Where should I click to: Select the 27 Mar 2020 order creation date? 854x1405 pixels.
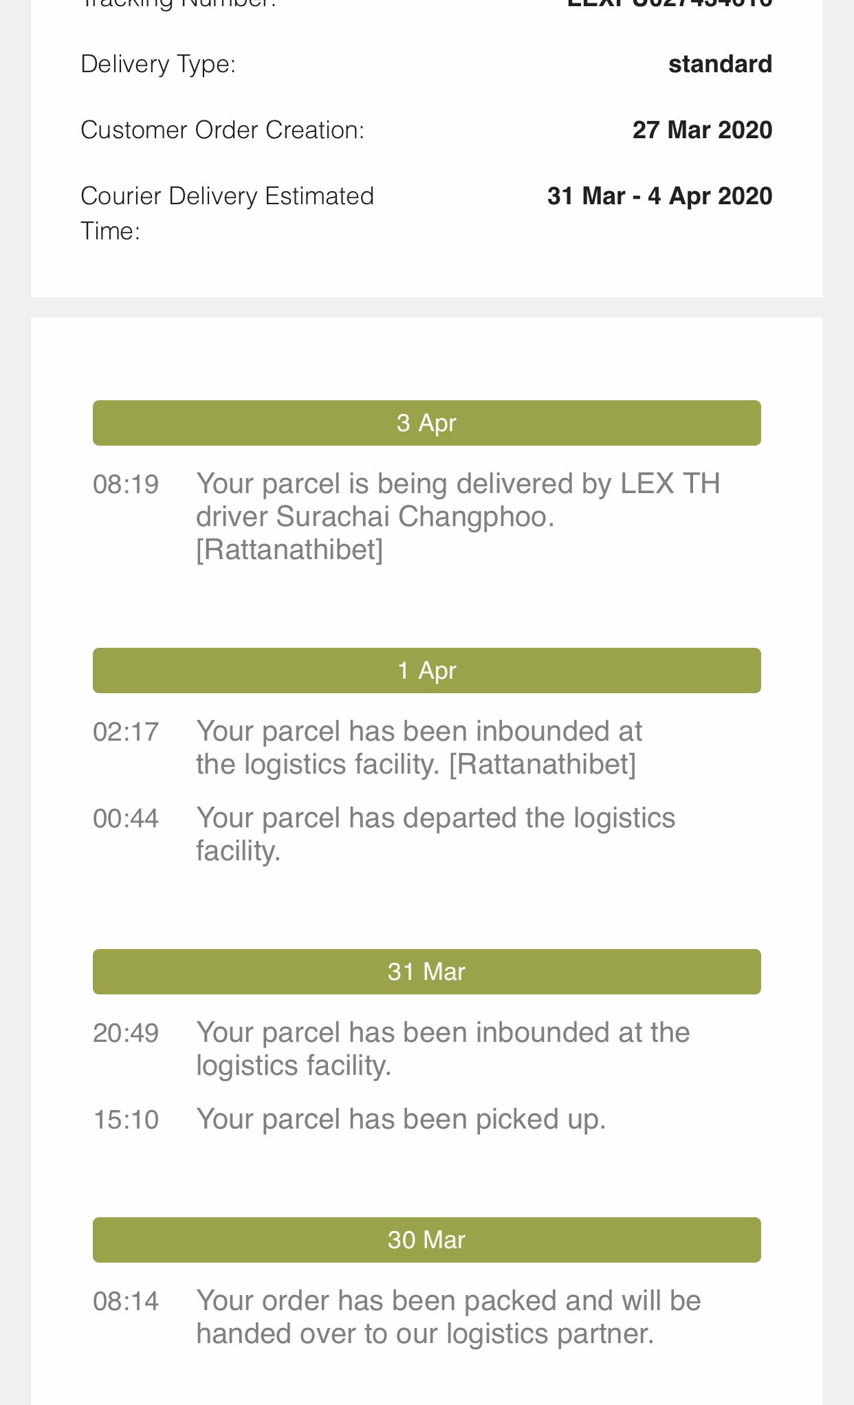pyautogui.click(x=702, y=130)
